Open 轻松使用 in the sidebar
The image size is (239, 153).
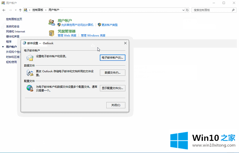[11, 62]
